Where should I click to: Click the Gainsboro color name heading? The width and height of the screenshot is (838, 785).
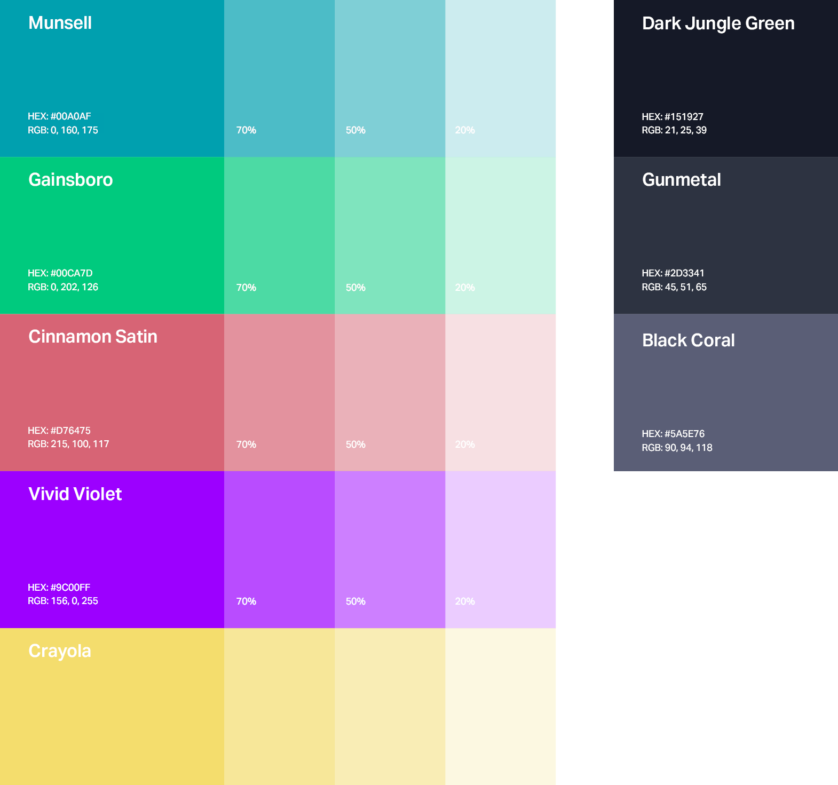point(70,180)
